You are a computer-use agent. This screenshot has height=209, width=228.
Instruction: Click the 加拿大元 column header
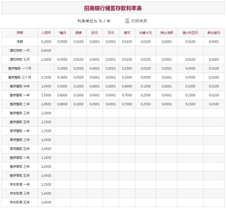(146, 33)
